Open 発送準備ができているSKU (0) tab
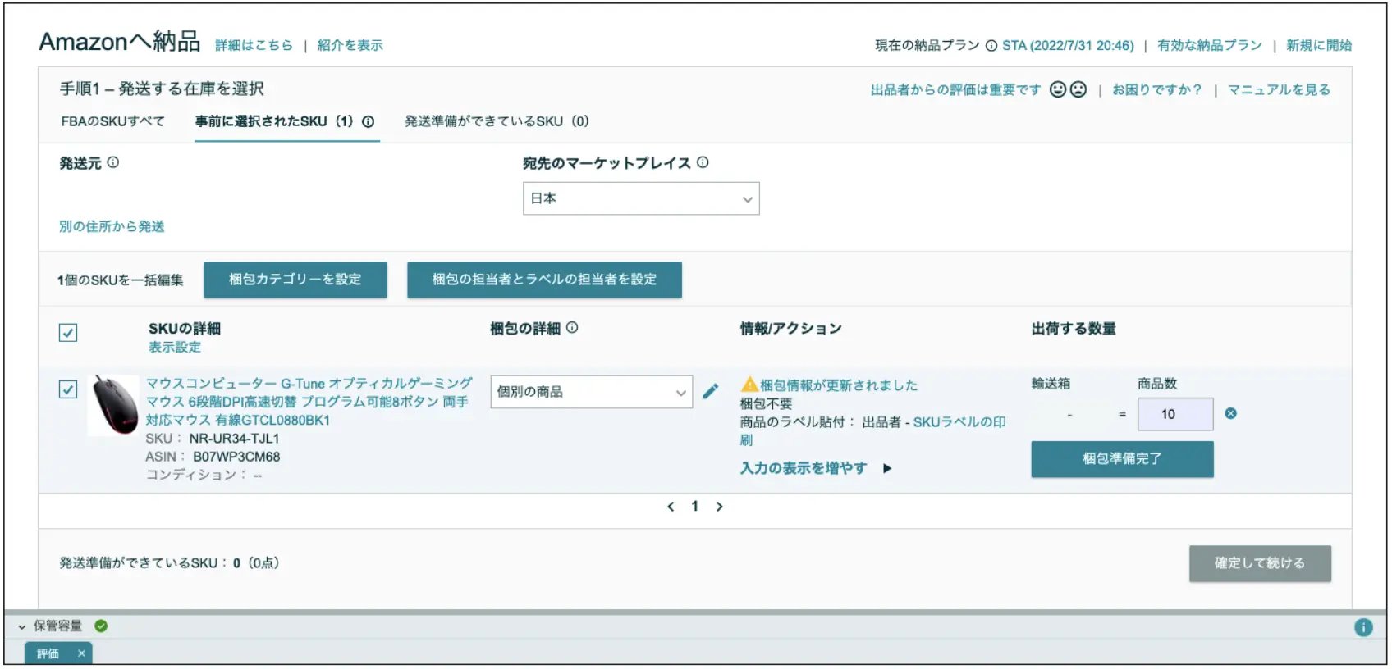1392x669 pixels. click(x=497, y=121)
